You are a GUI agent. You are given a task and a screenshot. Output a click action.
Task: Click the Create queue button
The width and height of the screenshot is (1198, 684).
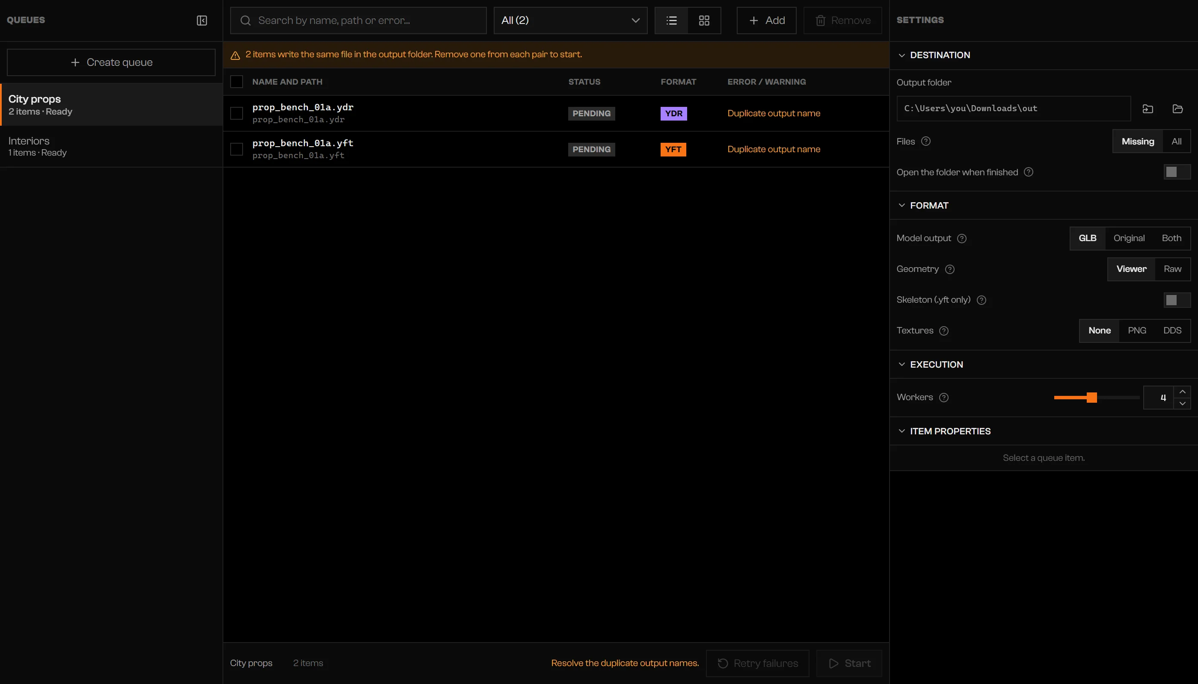pos(111,62)
